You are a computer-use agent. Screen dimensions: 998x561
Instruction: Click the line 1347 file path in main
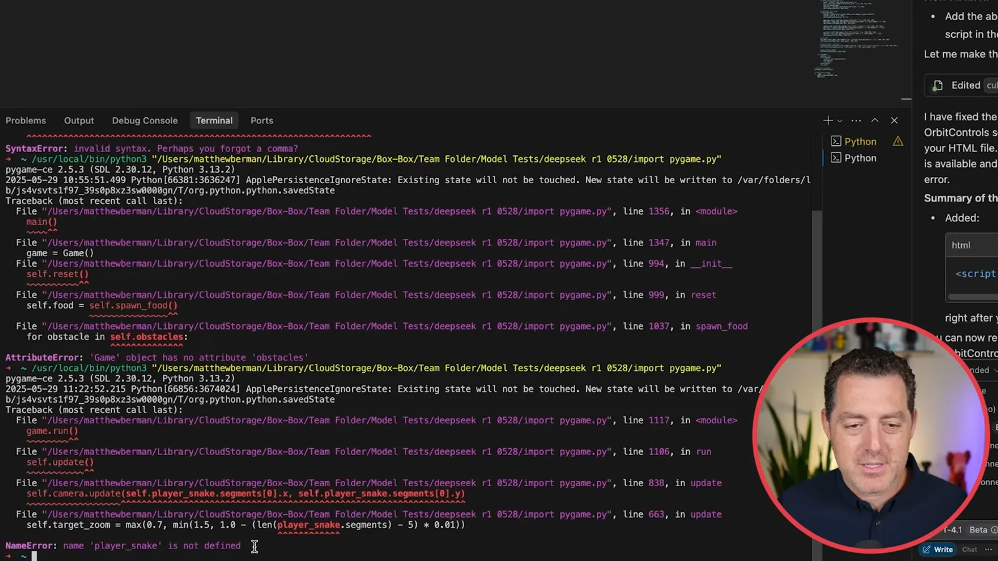[327, 242]
